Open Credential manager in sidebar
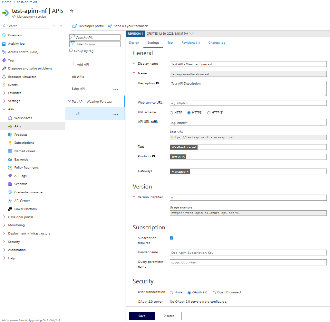The width and height of the screenshot is (330, 322). [29, 192]
